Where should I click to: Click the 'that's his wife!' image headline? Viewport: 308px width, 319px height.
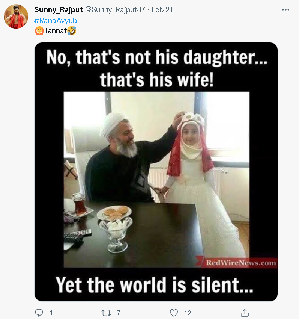pos(156,80)
